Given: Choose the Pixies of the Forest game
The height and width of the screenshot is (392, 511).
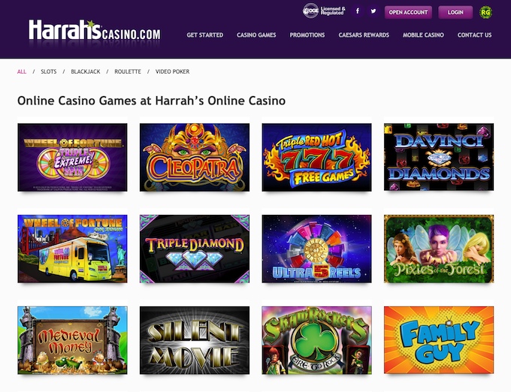Looking at the screenshot, I should [439, 249].
